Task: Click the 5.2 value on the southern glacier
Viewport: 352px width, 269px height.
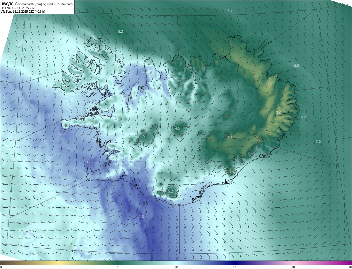Action: [x=170, y=191]
